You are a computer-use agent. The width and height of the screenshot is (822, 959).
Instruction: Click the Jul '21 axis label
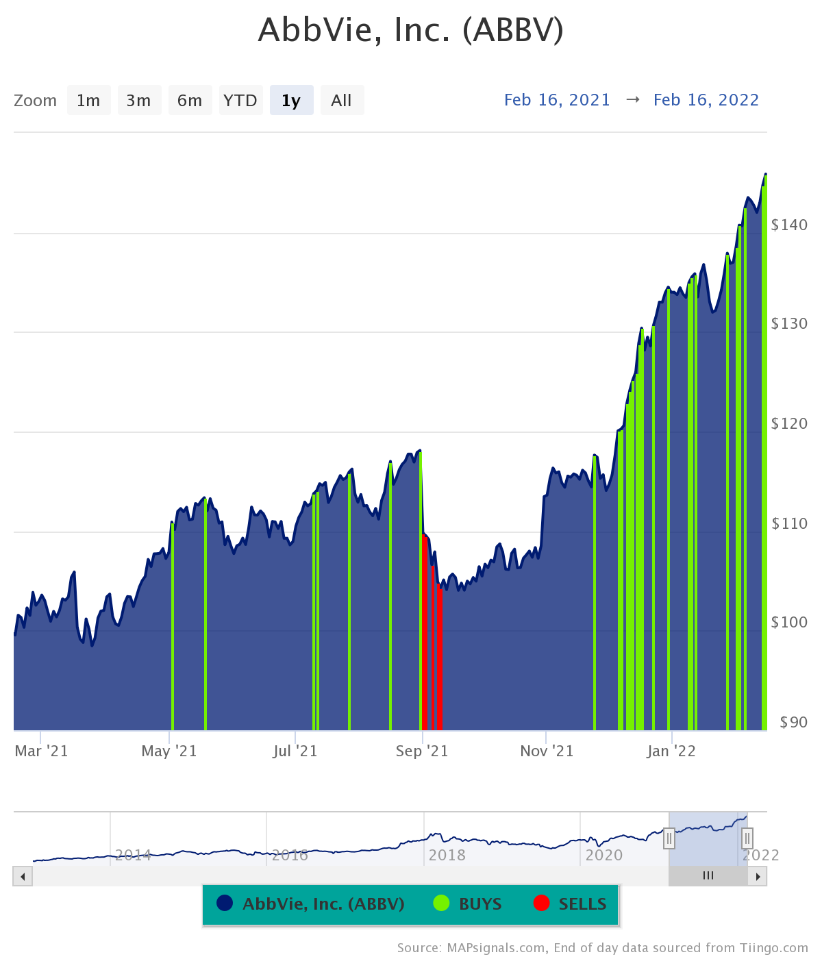pos(295,751)
